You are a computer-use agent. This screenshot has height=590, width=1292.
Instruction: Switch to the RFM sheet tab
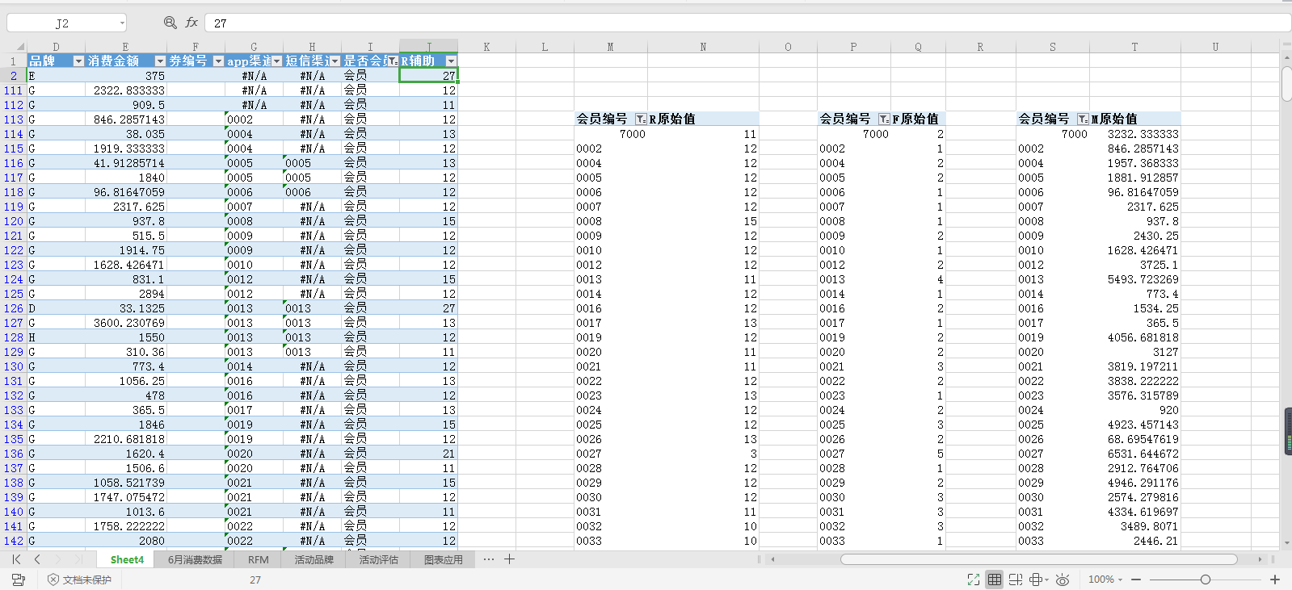pyautogui.click(x=259, y=559)
